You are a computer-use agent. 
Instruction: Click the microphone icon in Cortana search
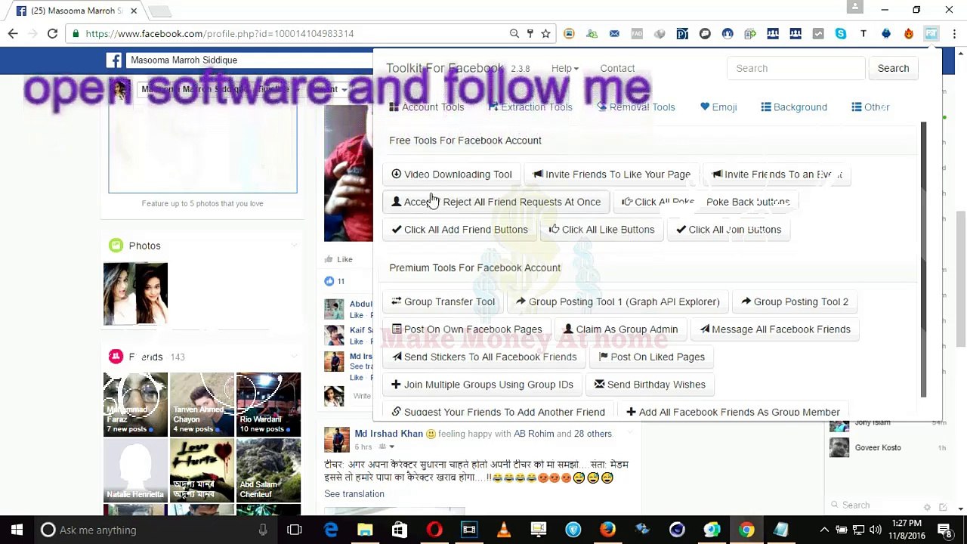tap(263, 530)
